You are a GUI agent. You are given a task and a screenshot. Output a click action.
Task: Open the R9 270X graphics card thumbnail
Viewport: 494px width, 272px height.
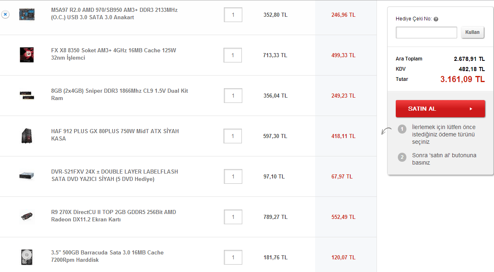pos(27,216)
